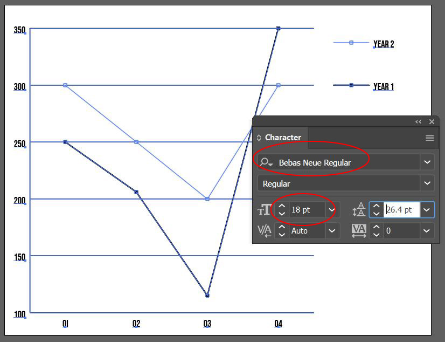445x342 pixels.
Task: Open the Character panel hamburger menu
Action: (x=429, y=138)
